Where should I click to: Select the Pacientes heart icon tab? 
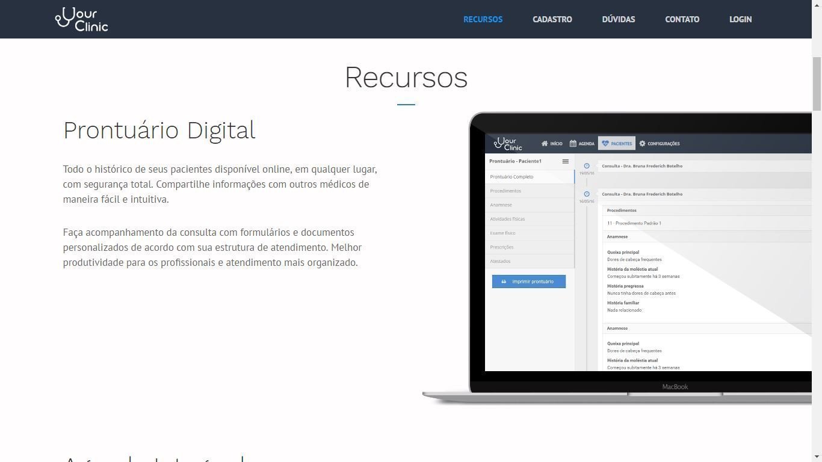[x=605, y=144]
